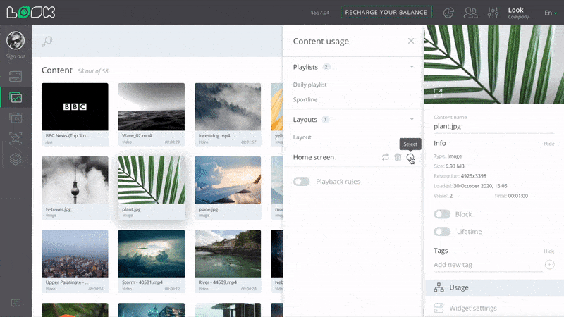Open the users group icon

click(x=470, y=13)
